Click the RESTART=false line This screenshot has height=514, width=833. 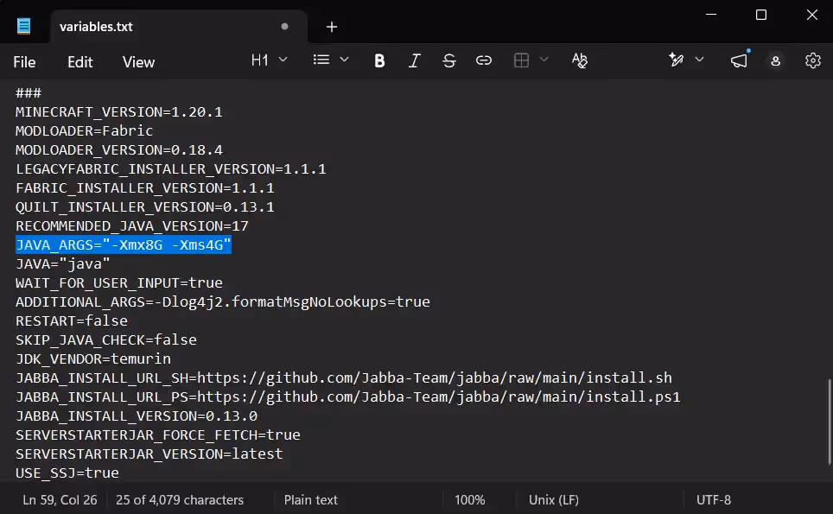tap(72, 320)
